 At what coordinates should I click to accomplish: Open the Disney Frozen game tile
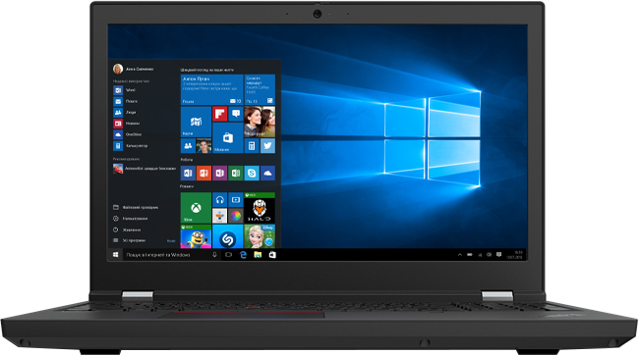point(260,236)
